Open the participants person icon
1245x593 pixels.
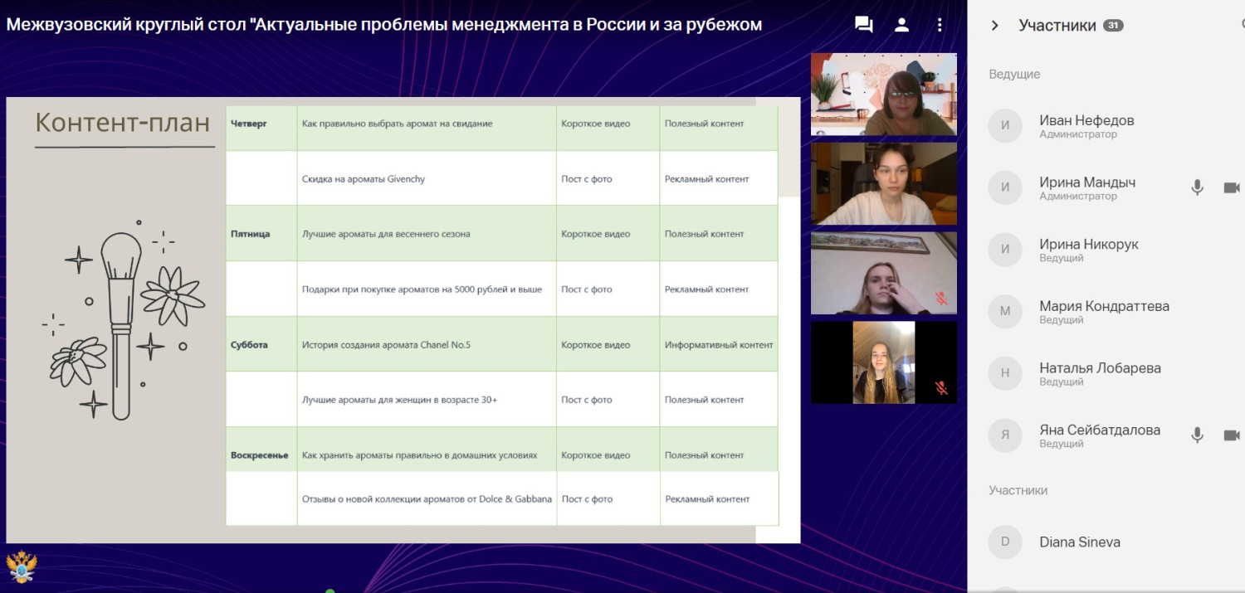[x=902, y=25]
